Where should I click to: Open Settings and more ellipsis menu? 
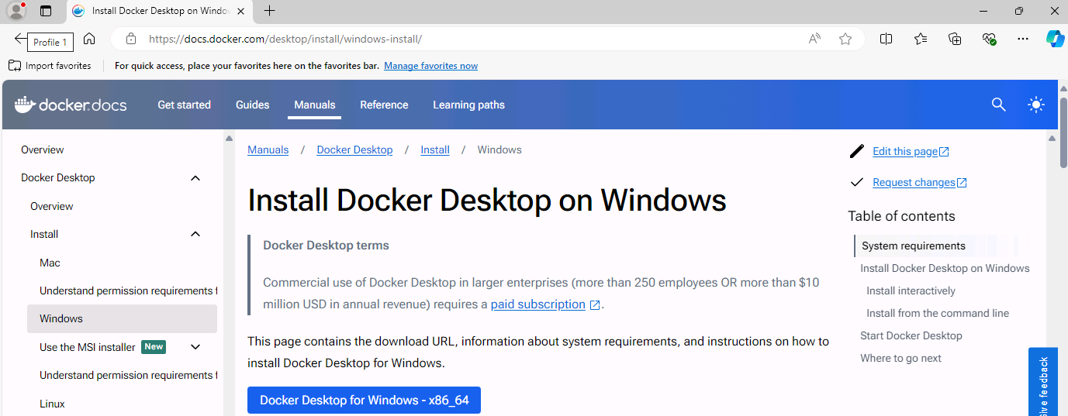click(1023, 39)
